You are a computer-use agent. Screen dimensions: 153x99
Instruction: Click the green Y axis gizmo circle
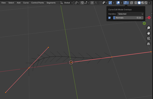pyautogui.click(x=144, y=23)
